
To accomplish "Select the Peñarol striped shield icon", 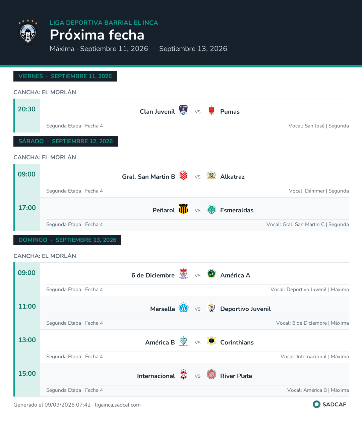I will (183, 209).
